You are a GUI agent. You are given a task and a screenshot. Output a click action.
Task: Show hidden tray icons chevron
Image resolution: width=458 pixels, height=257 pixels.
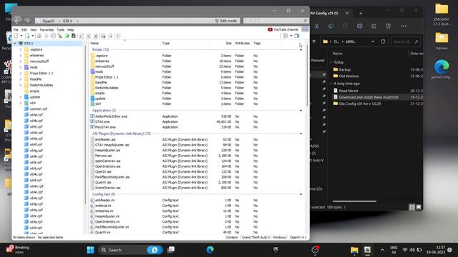[x=382, y=250]
